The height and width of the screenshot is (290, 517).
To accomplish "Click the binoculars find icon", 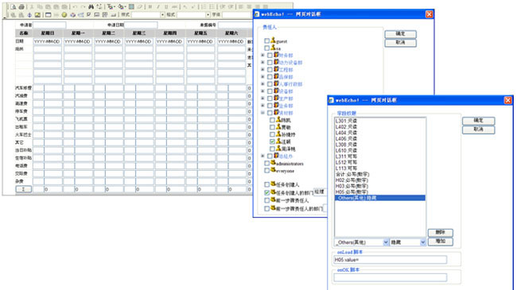I will pos(91,6).
